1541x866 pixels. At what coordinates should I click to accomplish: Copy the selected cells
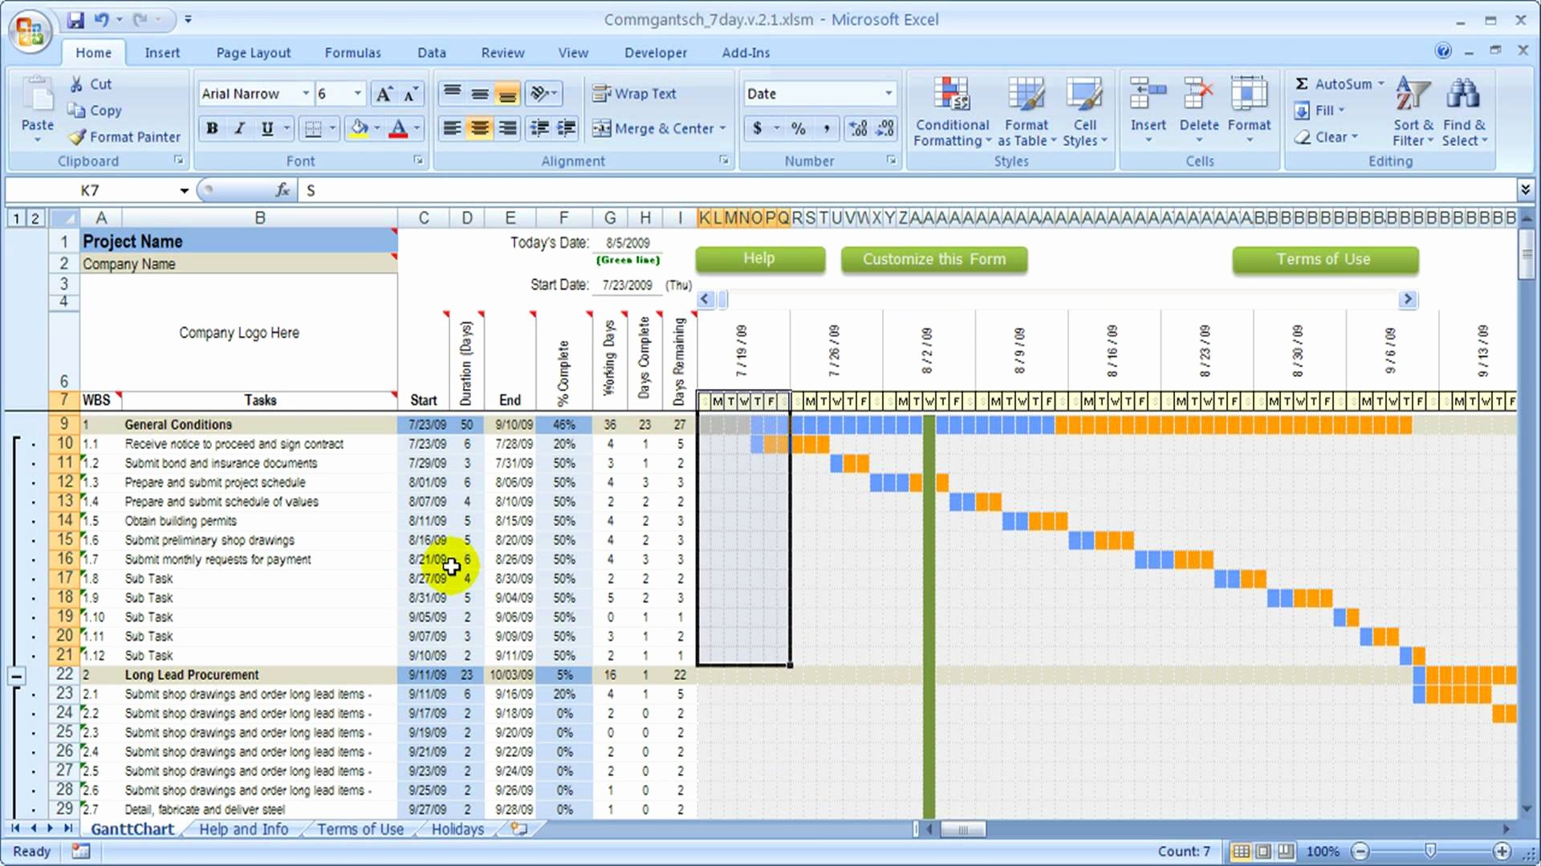pyautogui.click(x=96, y=111)
